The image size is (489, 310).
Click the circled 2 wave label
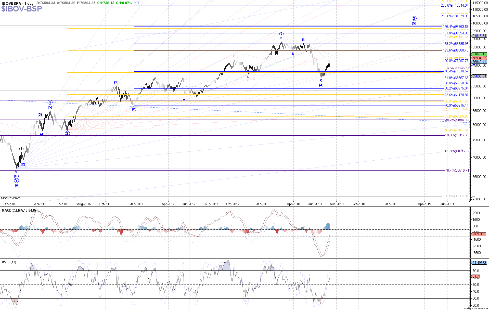pos(67,133)
